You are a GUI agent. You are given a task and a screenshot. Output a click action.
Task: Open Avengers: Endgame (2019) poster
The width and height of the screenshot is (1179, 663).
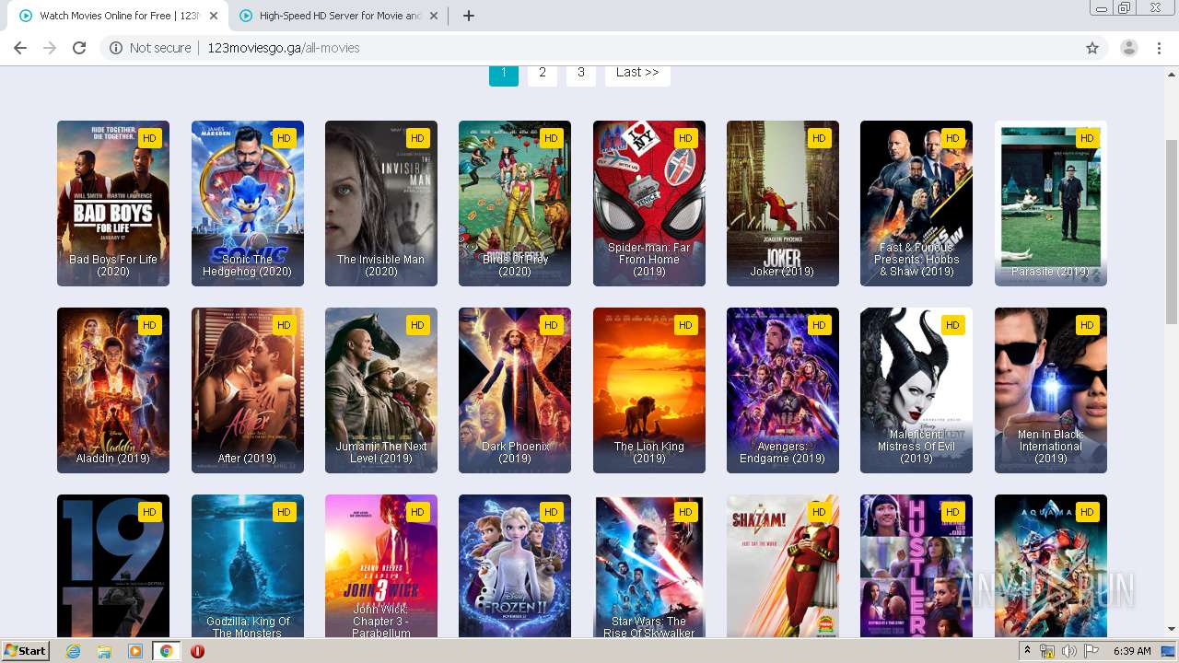click(783, 390)
